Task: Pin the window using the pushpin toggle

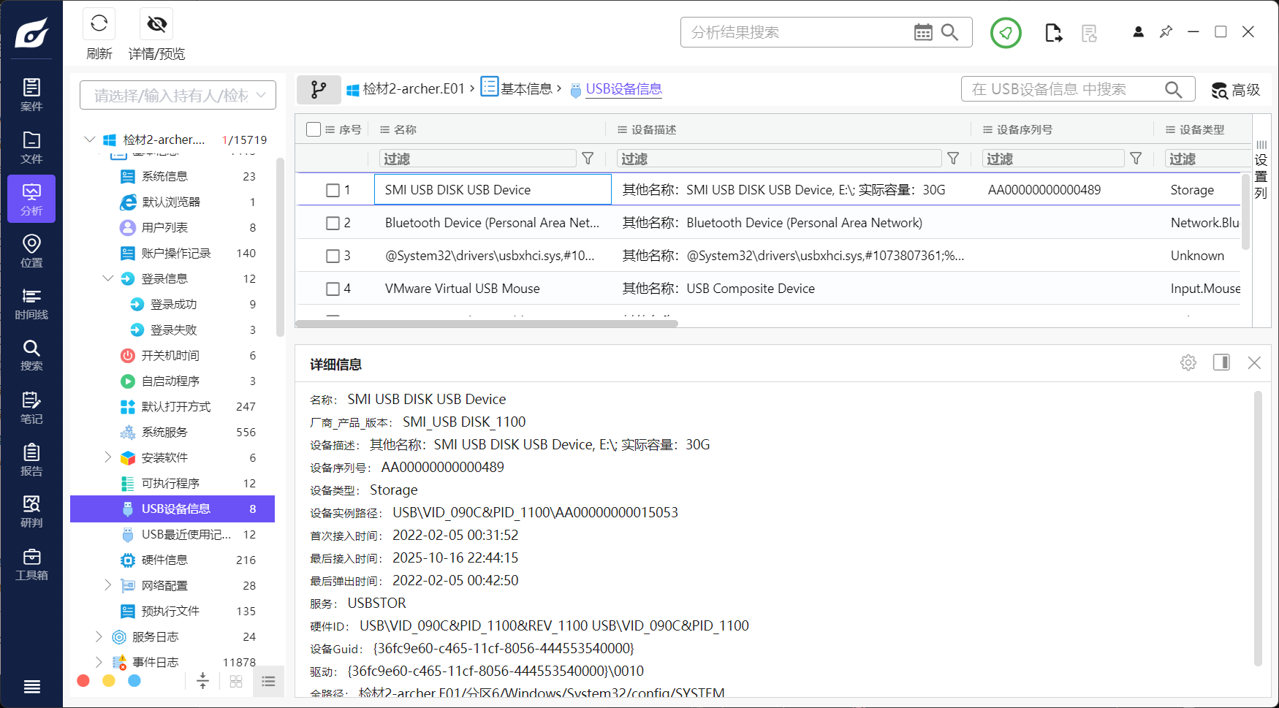Action: point(1166,31)
